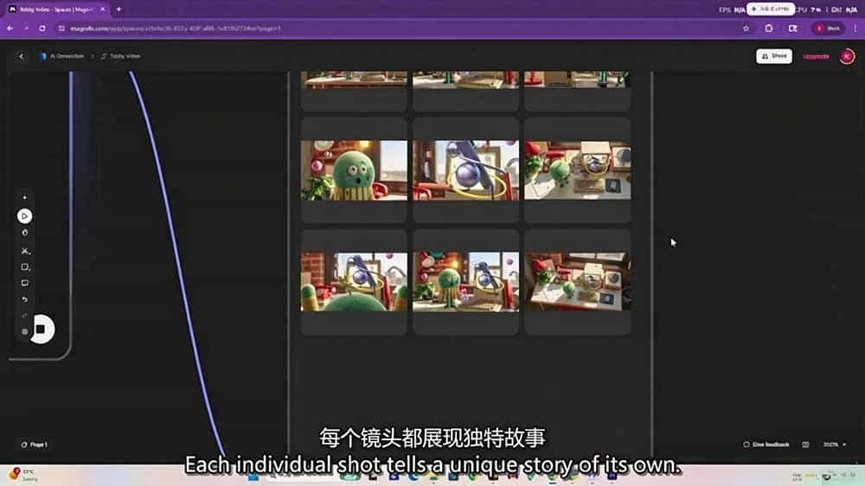This screenshot has height=486, width=865.
Task: Click the browser forward arrow
Action: 26,29
